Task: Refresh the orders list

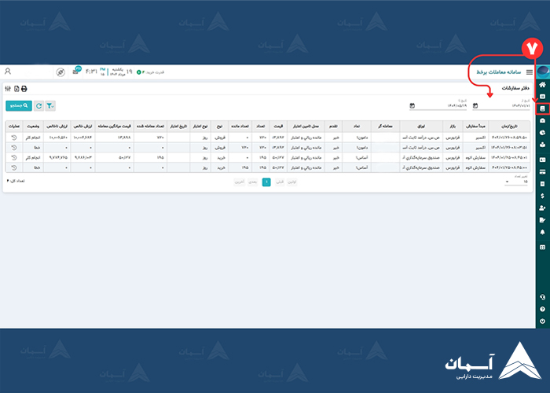Action: (38, 105)
